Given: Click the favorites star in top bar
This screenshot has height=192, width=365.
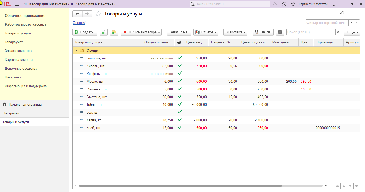Looking at the screenshot, I should [293, 4].
